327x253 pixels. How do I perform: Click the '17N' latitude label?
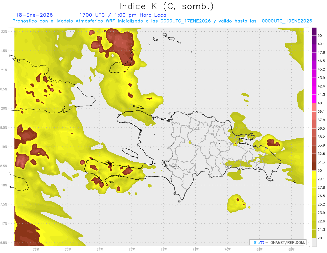pos(5,224)
